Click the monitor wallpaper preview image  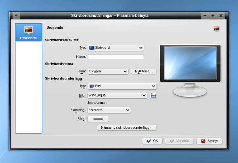(x=190, y=63)
